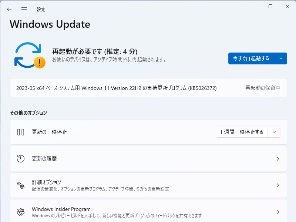
Task: Select the 詳細オプション entry
Action: [47, 182]
